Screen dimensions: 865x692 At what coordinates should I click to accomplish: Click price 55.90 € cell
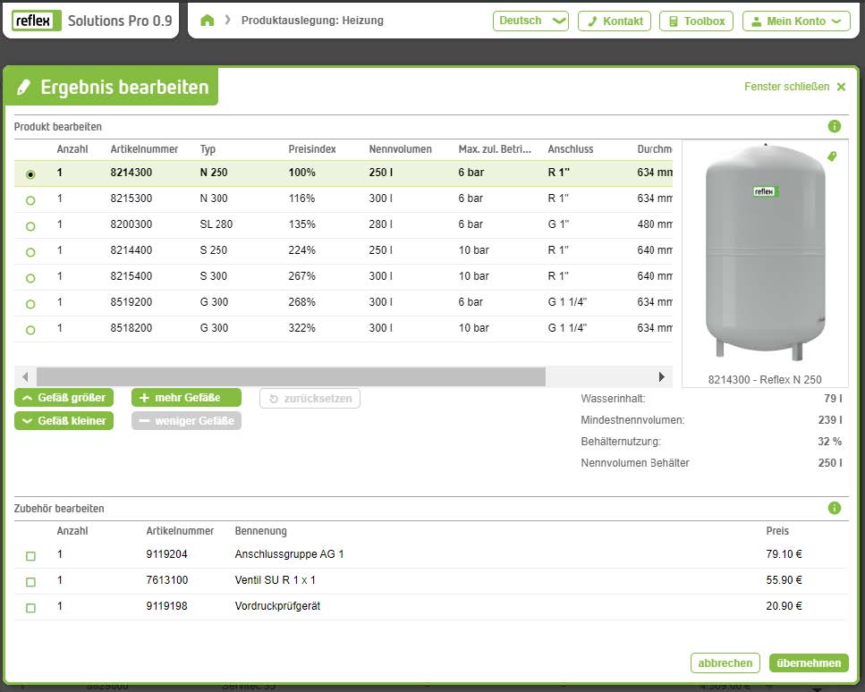coord(784,580)
